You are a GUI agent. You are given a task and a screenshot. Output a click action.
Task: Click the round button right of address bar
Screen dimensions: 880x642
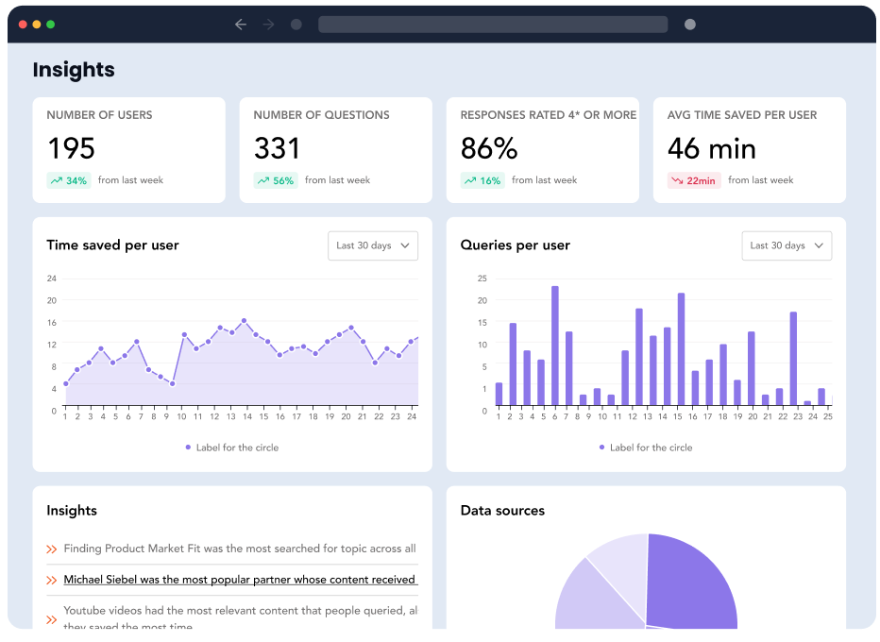click(690, 25)
